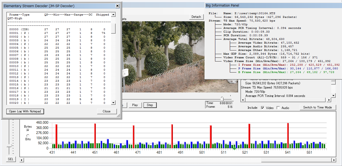Detach the video preview window
The image size is (342, 166).
pyautogui.click(x=196, y=17)
